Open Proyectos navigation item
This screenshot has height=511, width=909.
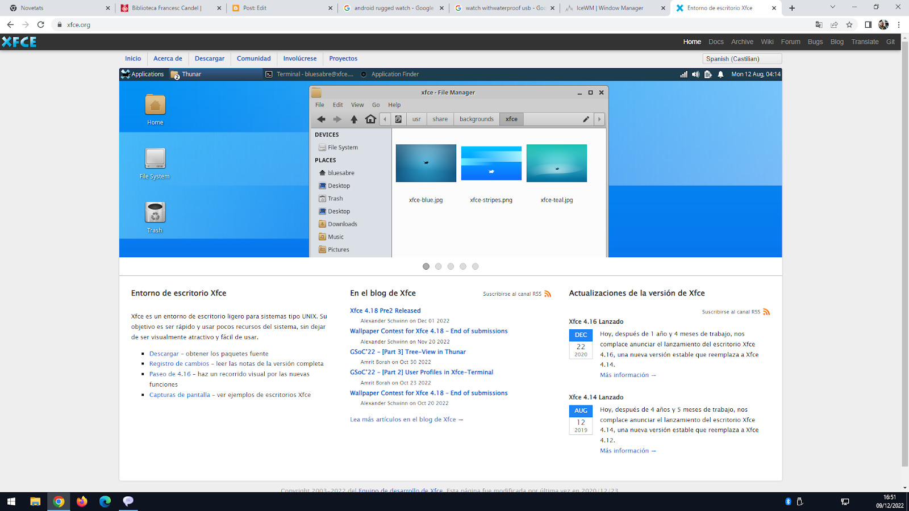[x=343, y=58]
